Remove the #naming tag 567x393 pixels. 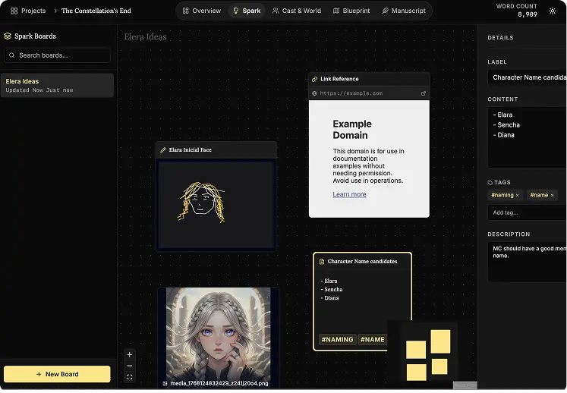click(x=518, y=195)
